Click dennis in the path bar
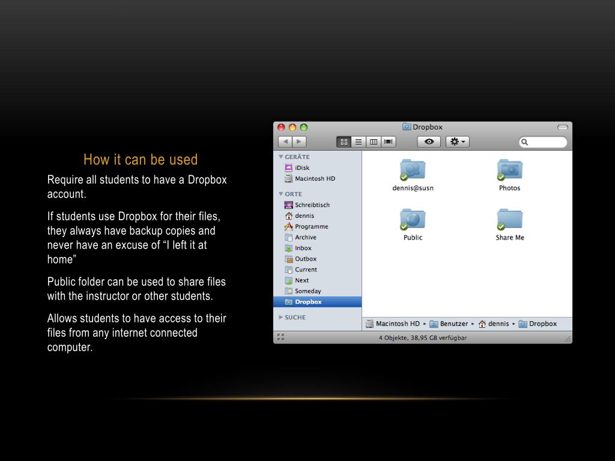 pyautogui.click(x=494, y=324)
